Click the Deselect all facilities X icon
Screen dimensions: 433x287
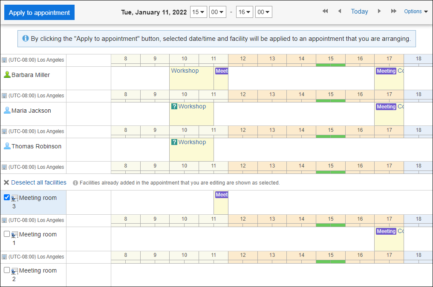pyautogui.click(x=6, y=183)
